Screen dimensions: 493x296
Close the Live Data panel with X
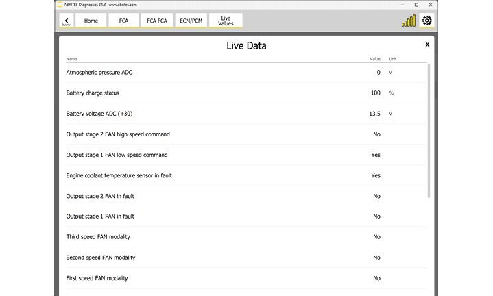[x=427, y=45]
